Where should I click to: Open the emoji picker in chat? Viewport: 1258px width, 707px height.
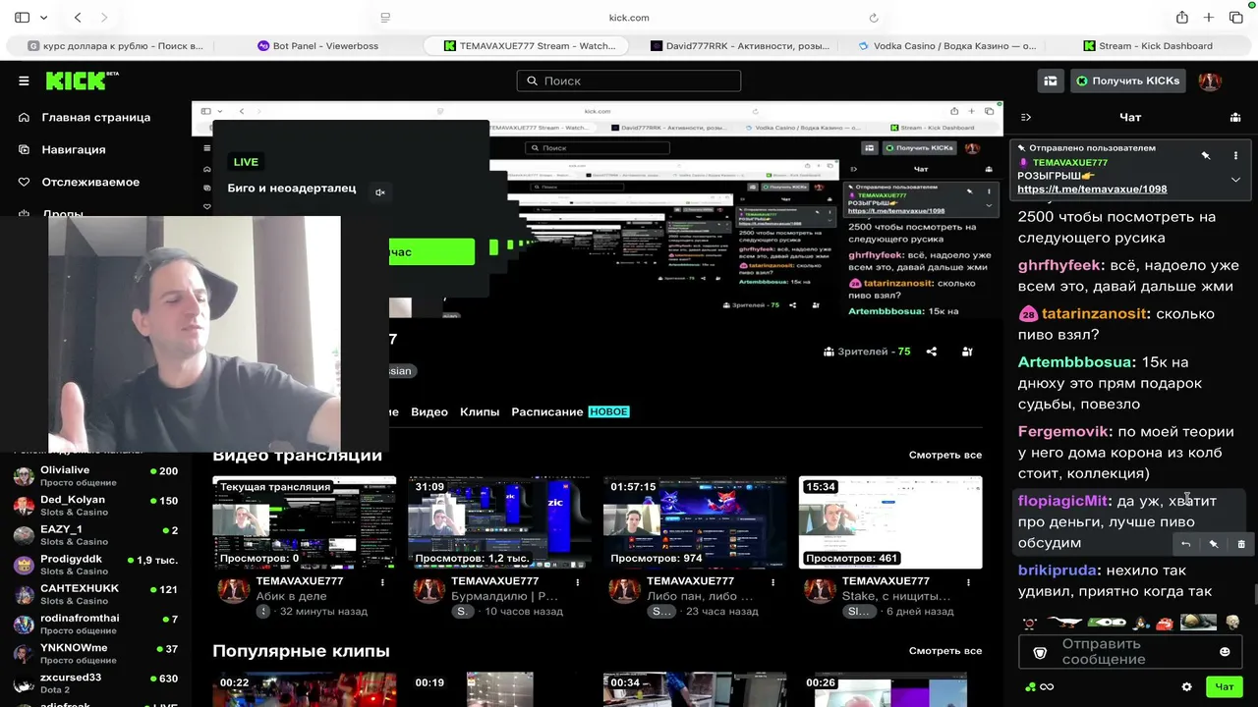(x=1225, y=651)
